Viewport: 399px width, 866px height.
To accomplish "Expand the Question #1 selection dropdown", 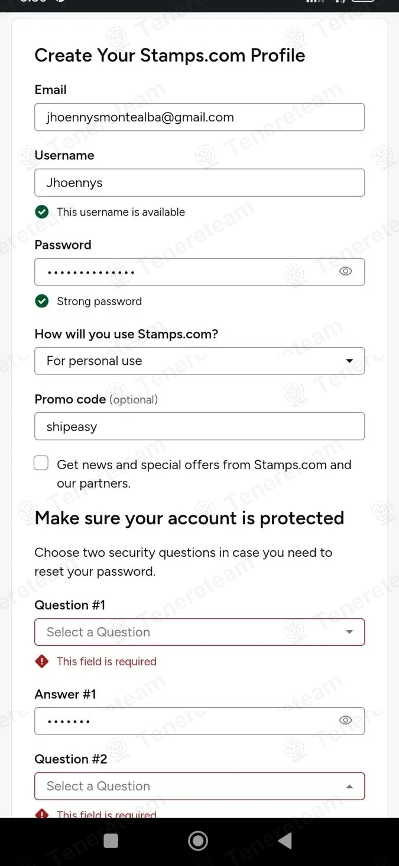I will [x=199, y=632].
